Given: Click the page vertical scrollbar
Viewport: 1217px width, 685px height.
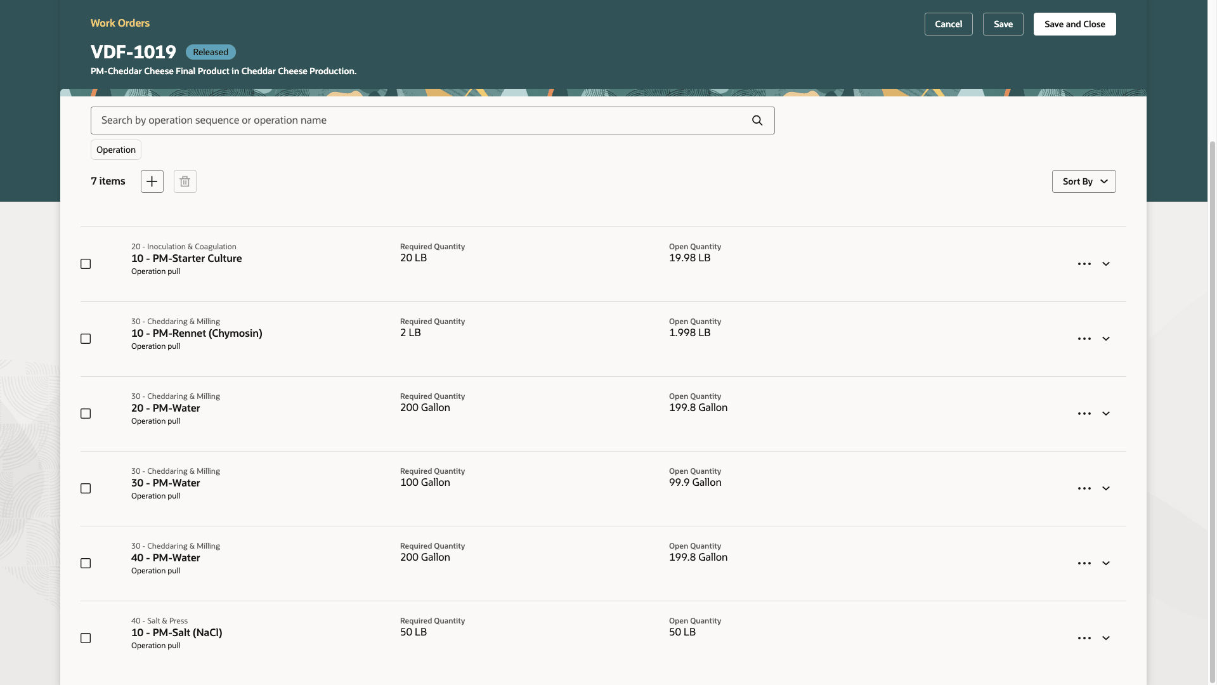Looking at the screenshot, I should pyautogui.click(x=1213, y=381).
